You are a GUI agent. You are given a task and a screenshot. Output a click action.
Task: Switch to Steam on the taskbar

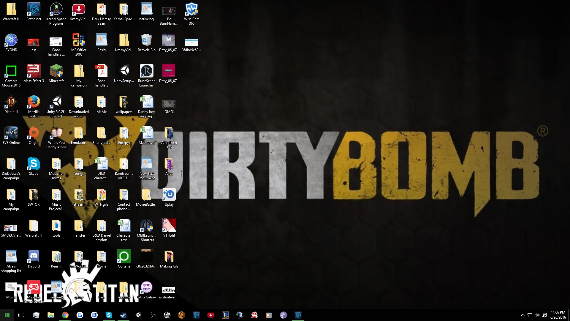[x=123, y=315]
